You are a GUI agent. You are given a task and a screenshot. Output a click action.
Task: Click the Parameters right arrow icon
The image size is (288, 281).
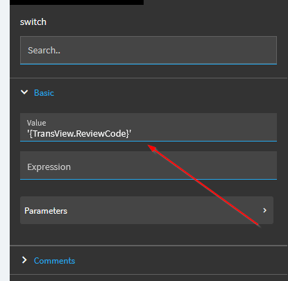click(265, 210)
